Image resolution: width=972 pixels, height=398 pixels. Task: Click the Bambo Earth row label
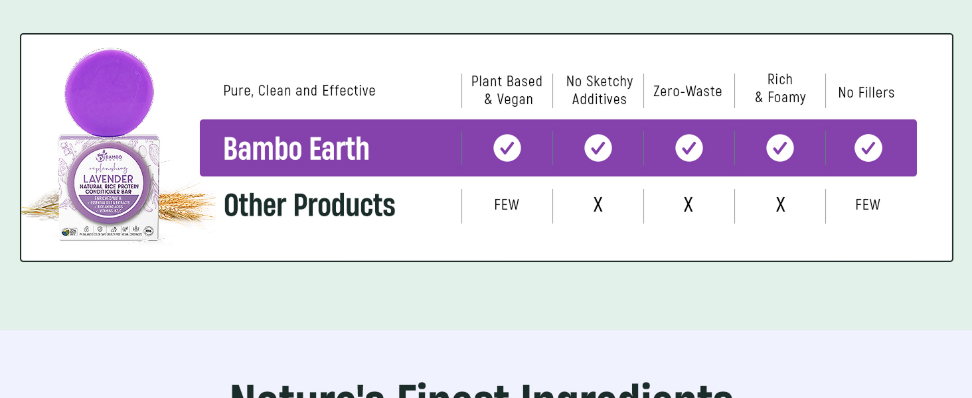pyautogui.click(x=296, y=149)
